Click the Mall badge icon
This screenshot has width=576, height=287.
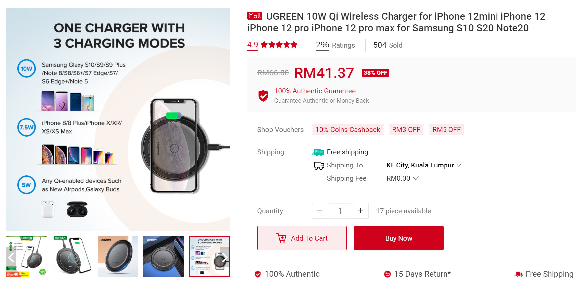click(x=255, y=16)
